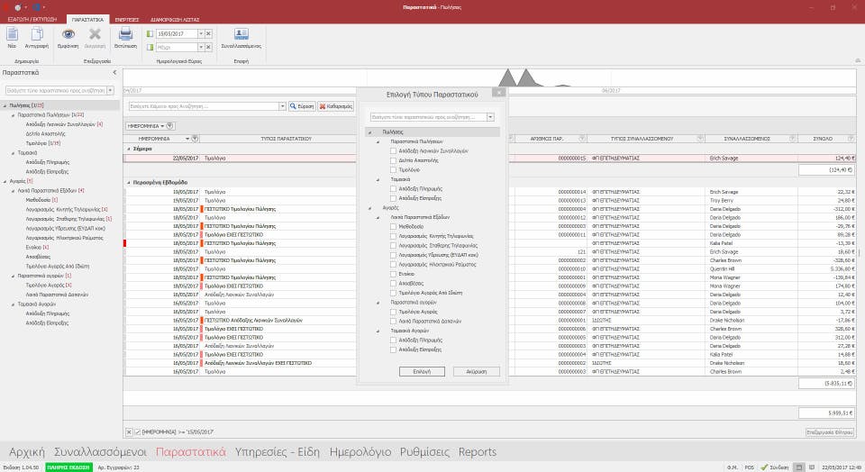Collapse the Παραστατικά side panel arrow

(x=114, y=72)
